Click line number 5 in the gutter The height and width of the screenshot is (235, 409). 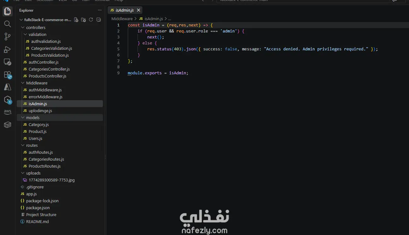[x=118, y=49]
